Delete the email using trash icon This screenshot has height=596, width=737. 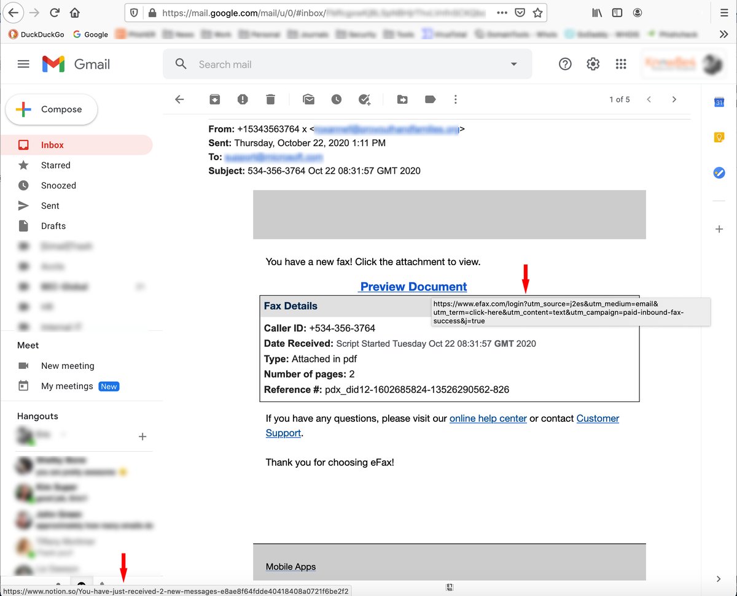(x=270, y=99)
